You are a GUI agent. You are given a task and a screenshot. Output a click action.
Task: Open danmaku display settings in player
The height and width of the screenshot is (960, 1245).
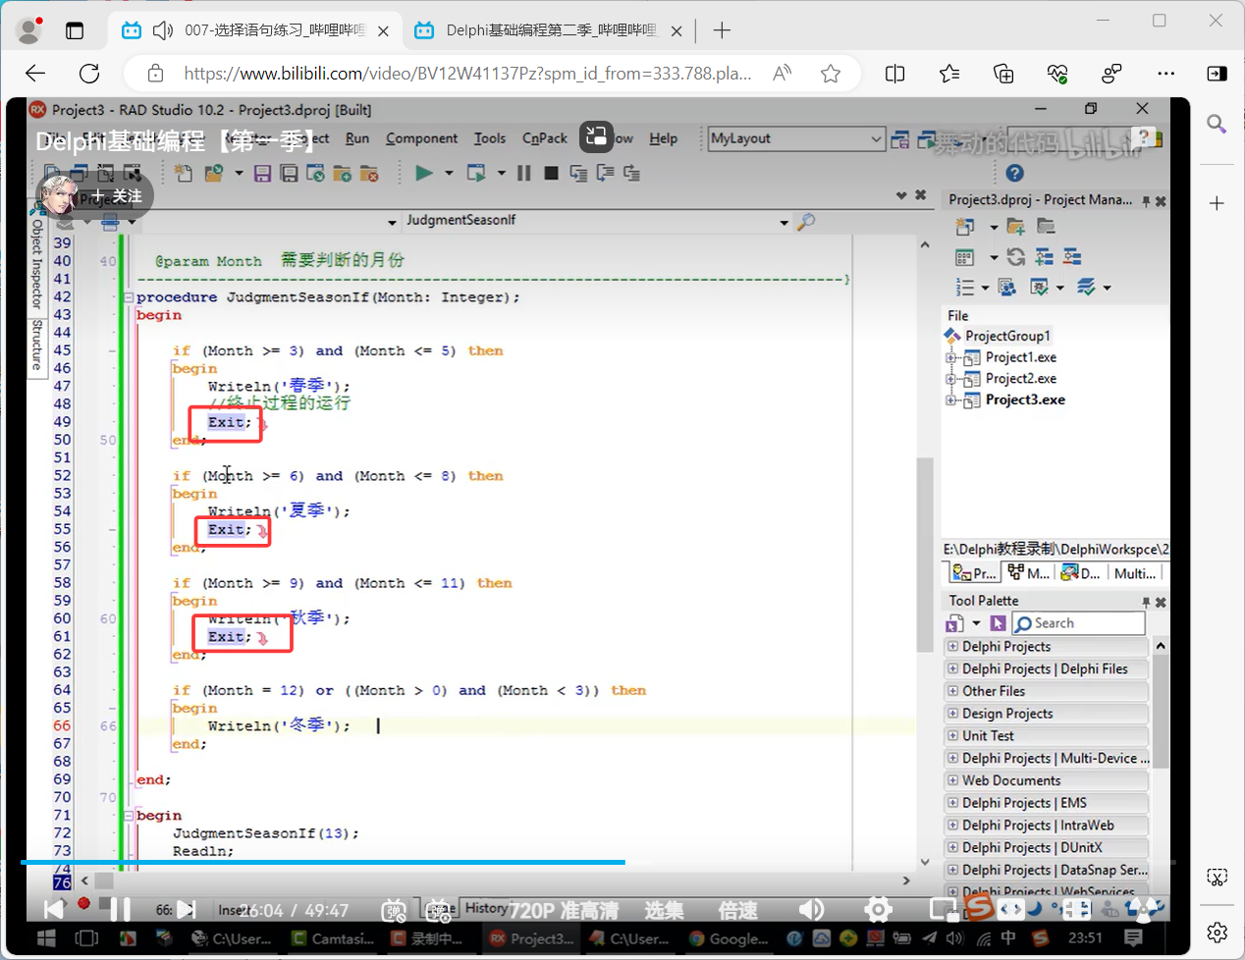click(x=439, y=910)
